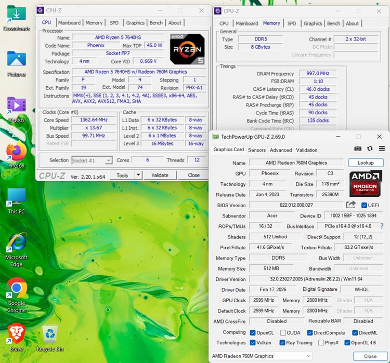
Task: Click the DRAM Frequency 997.0 MHz value
Action: click(x=318, y=74)
